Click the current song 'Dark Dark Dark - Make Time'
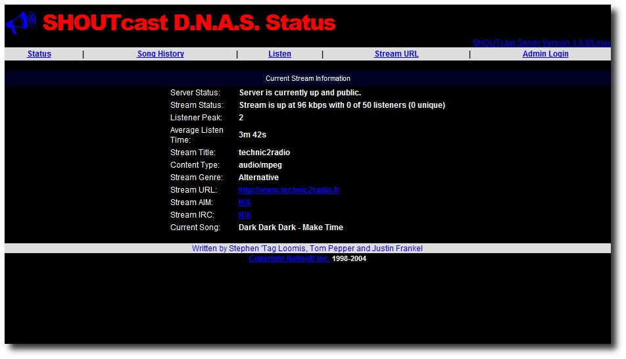This screenshot has width=626, height=359. tap(291, 227)
